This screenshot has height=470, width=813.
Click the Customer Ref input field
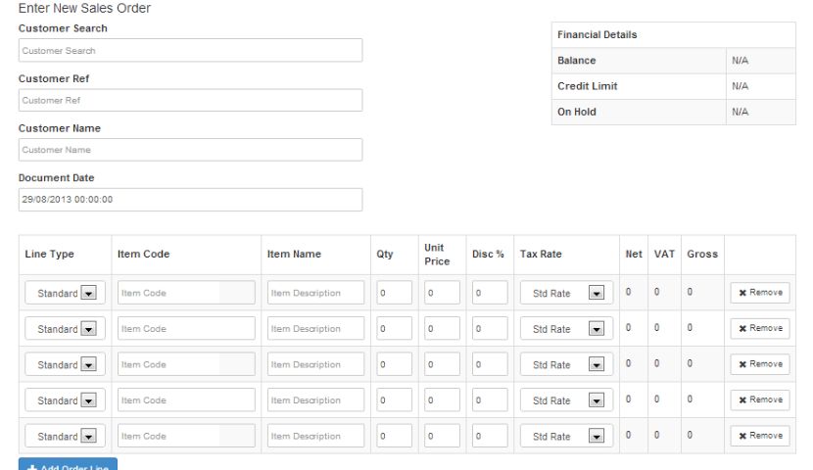coord(190,100)
